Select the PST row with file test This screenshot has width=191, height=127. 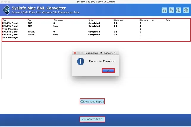96,26
